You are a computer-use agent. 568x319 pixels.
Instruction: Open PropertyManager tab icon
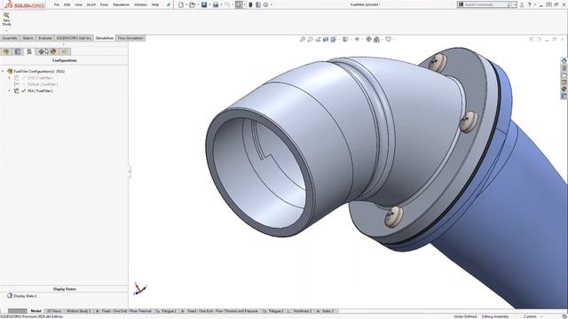18,51
